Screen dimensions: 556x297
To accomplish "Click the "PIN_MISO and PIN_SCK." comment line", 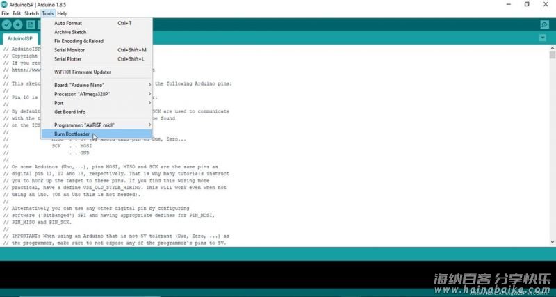I will (x=38, y=222).
